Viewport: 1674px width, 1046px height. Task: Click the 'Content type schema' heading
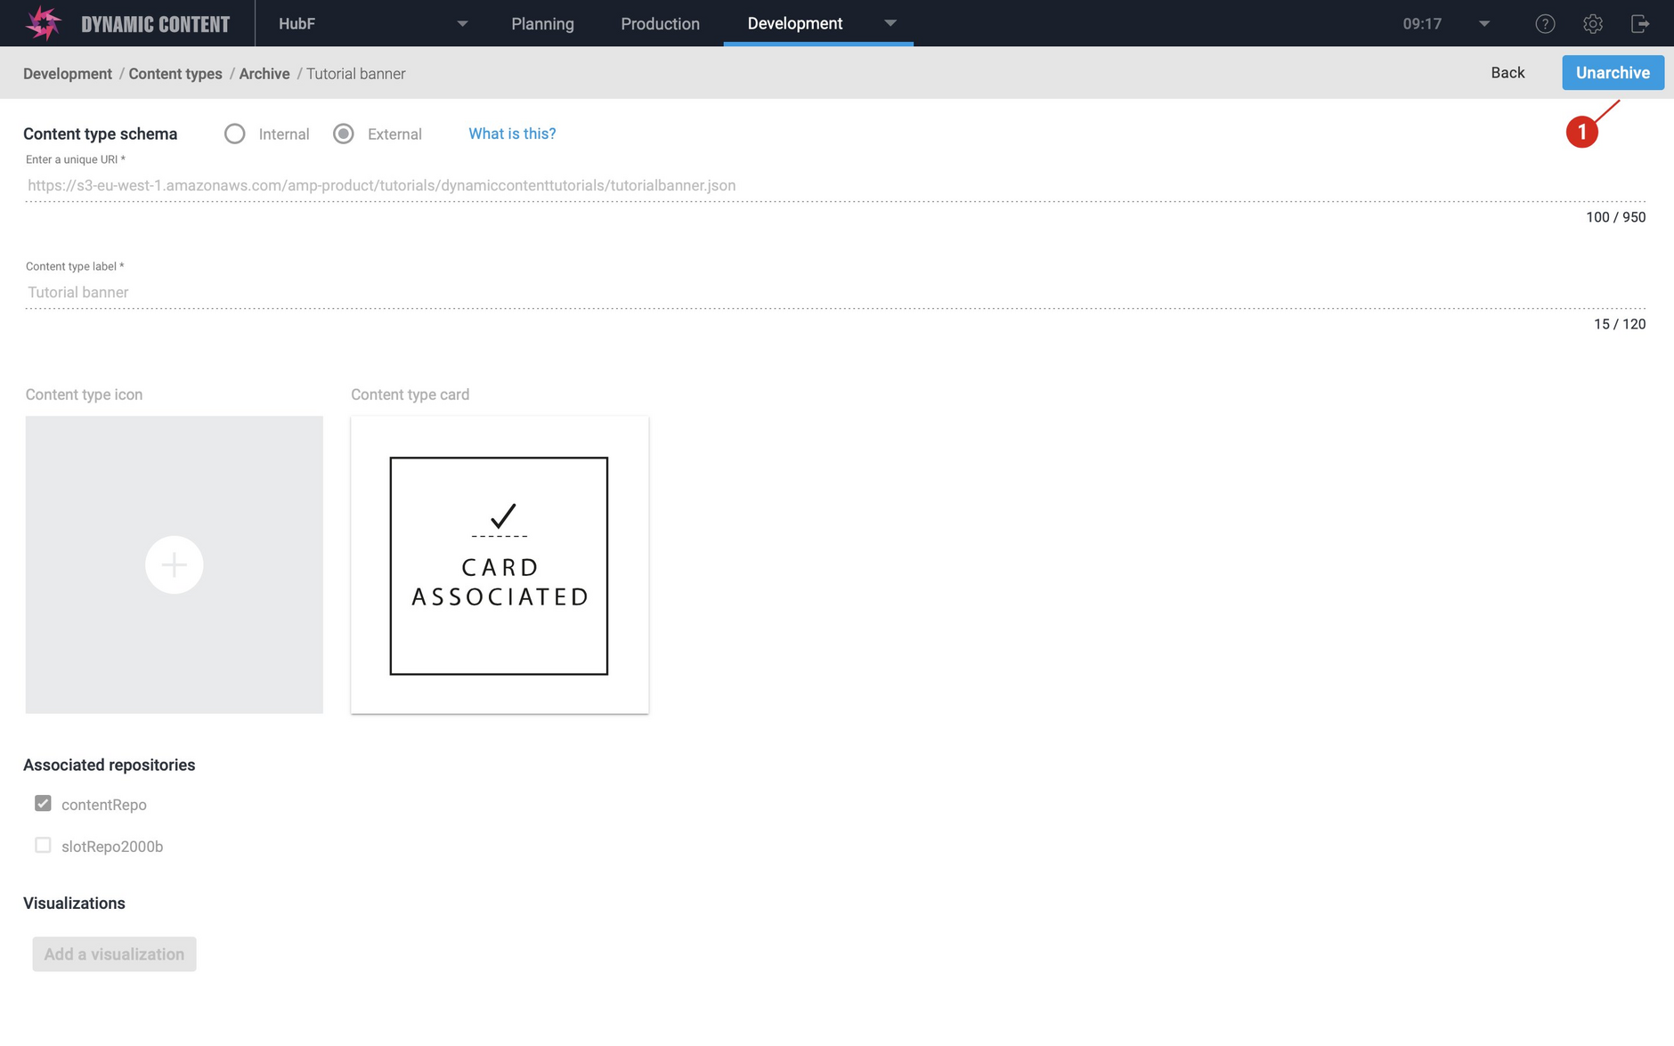pos(100,134)
